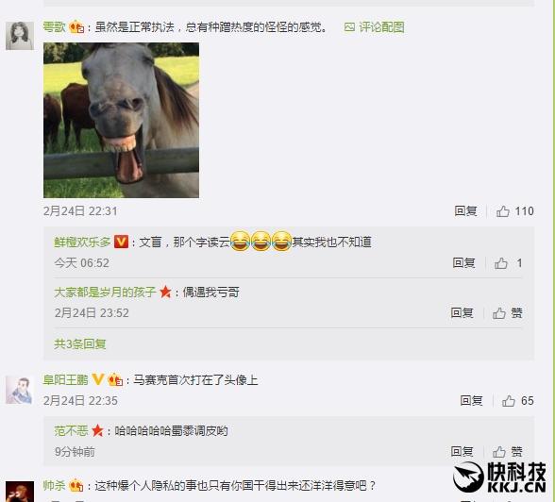Reply to 鲜橙欢乐多's comment
555x502 pixels.
coord(463,263)
